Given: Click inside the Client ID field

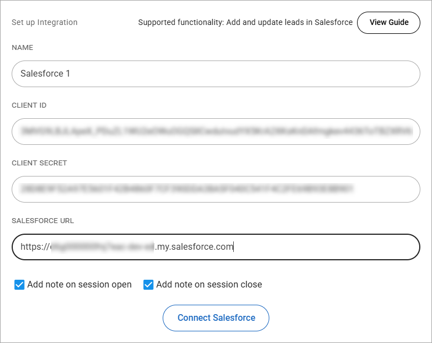Looking at the screenshot, I should [x=215, y=132].
